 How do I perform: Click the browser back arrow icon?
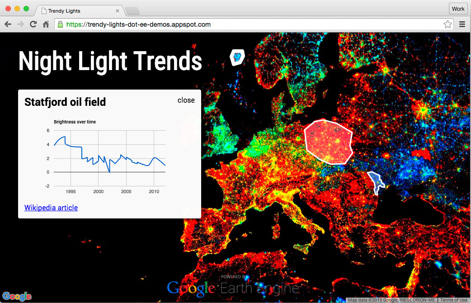click(7, 24)
